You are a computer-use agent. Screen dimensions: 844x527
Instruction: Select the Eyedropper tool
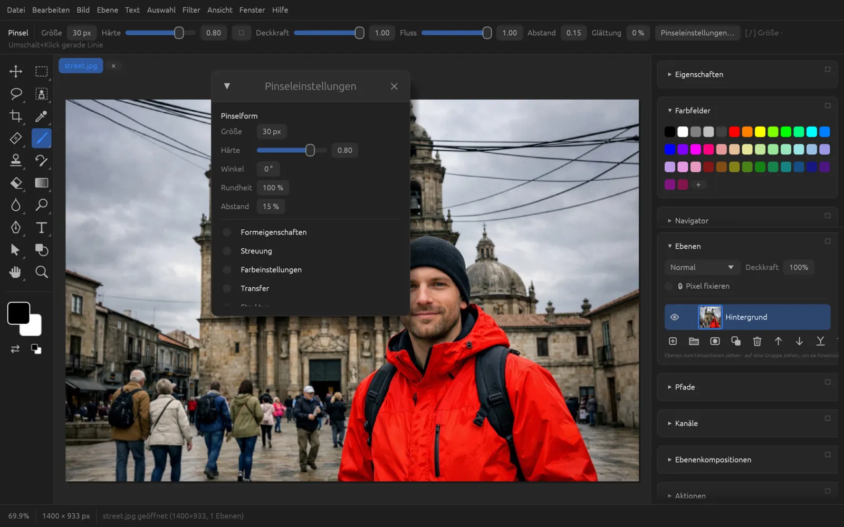(x=42, y=116)
